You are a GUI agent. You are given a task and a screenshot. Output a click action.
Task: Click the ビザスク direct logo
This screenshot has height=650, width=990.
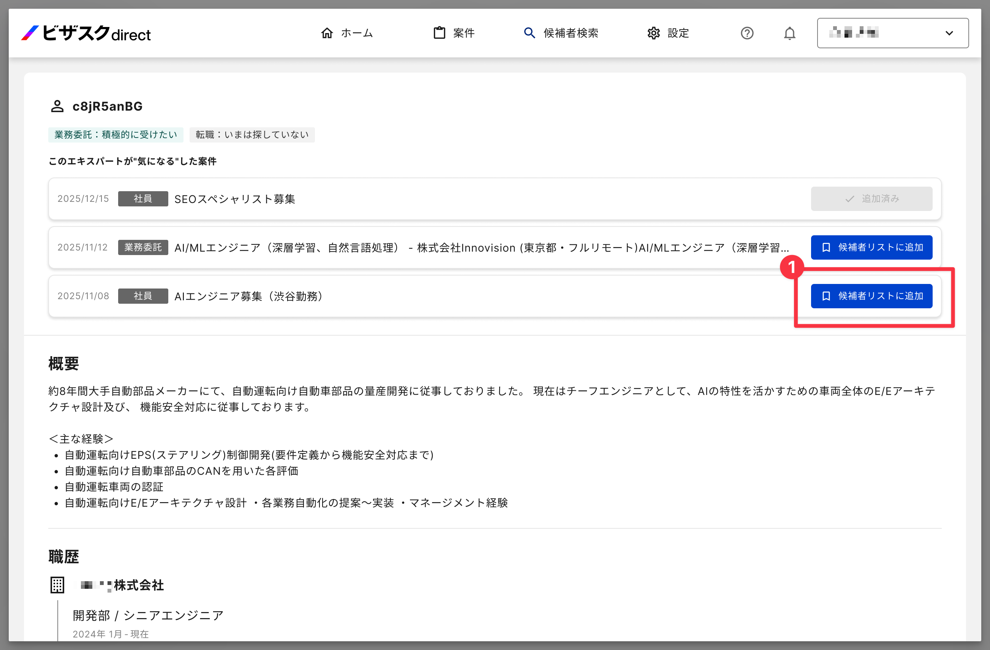86,33
